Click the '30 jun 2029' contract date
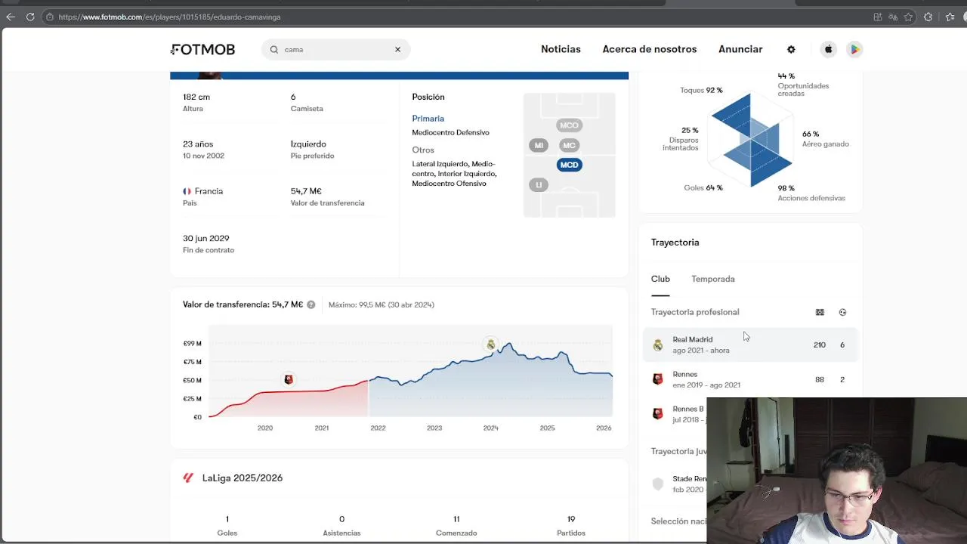The height and width of the screenshot is (544, 967). (205, 238)
